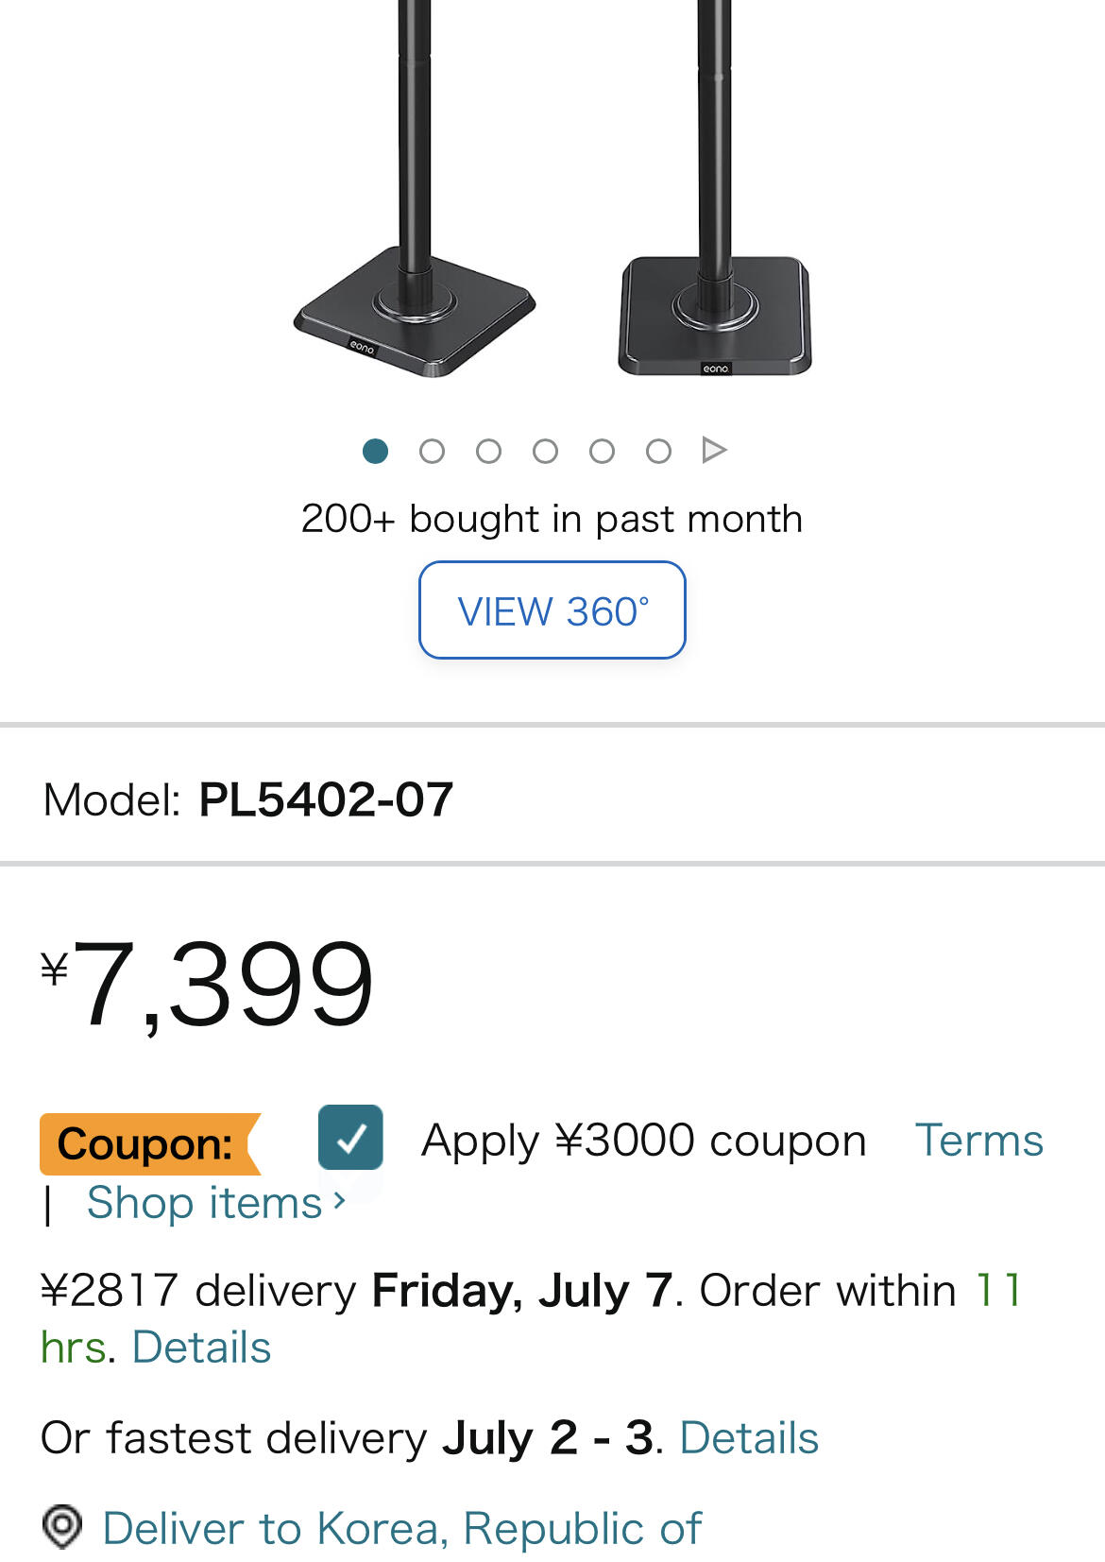
Task: Change Deliver to Korea, Republic of
Action: [x=401, y=1528]
